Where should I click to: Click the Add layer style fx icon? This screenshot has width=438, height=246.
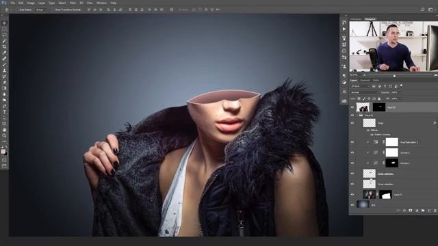(404, 210)
